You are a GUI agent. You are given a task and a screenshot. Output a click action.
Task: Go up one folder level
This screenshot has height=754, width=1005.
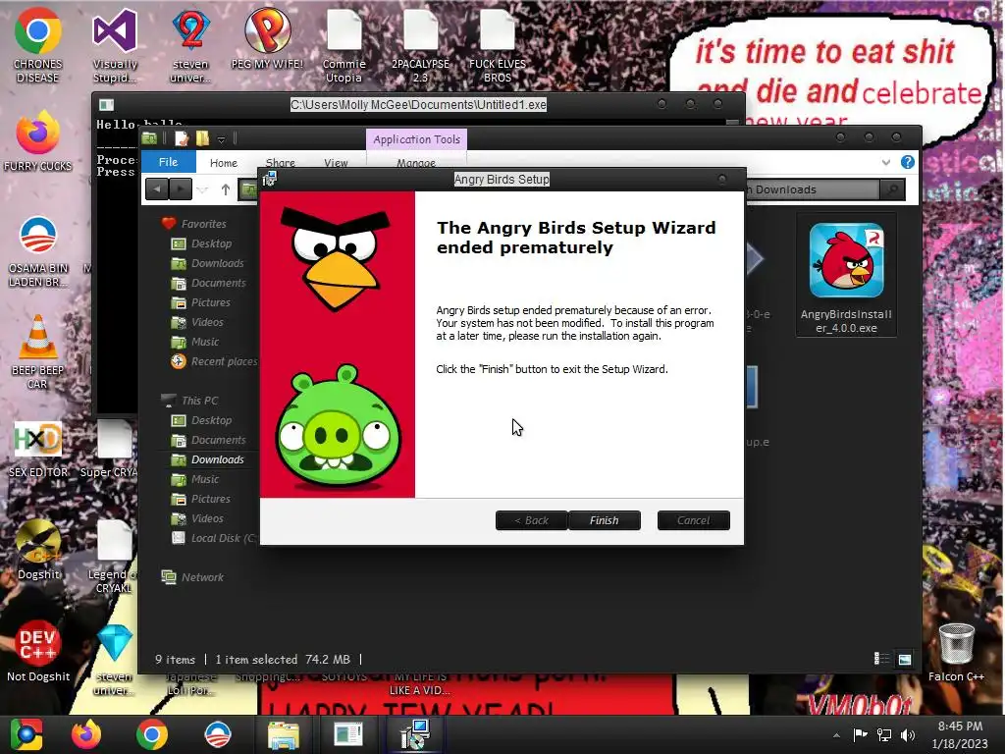pos(226,189)
